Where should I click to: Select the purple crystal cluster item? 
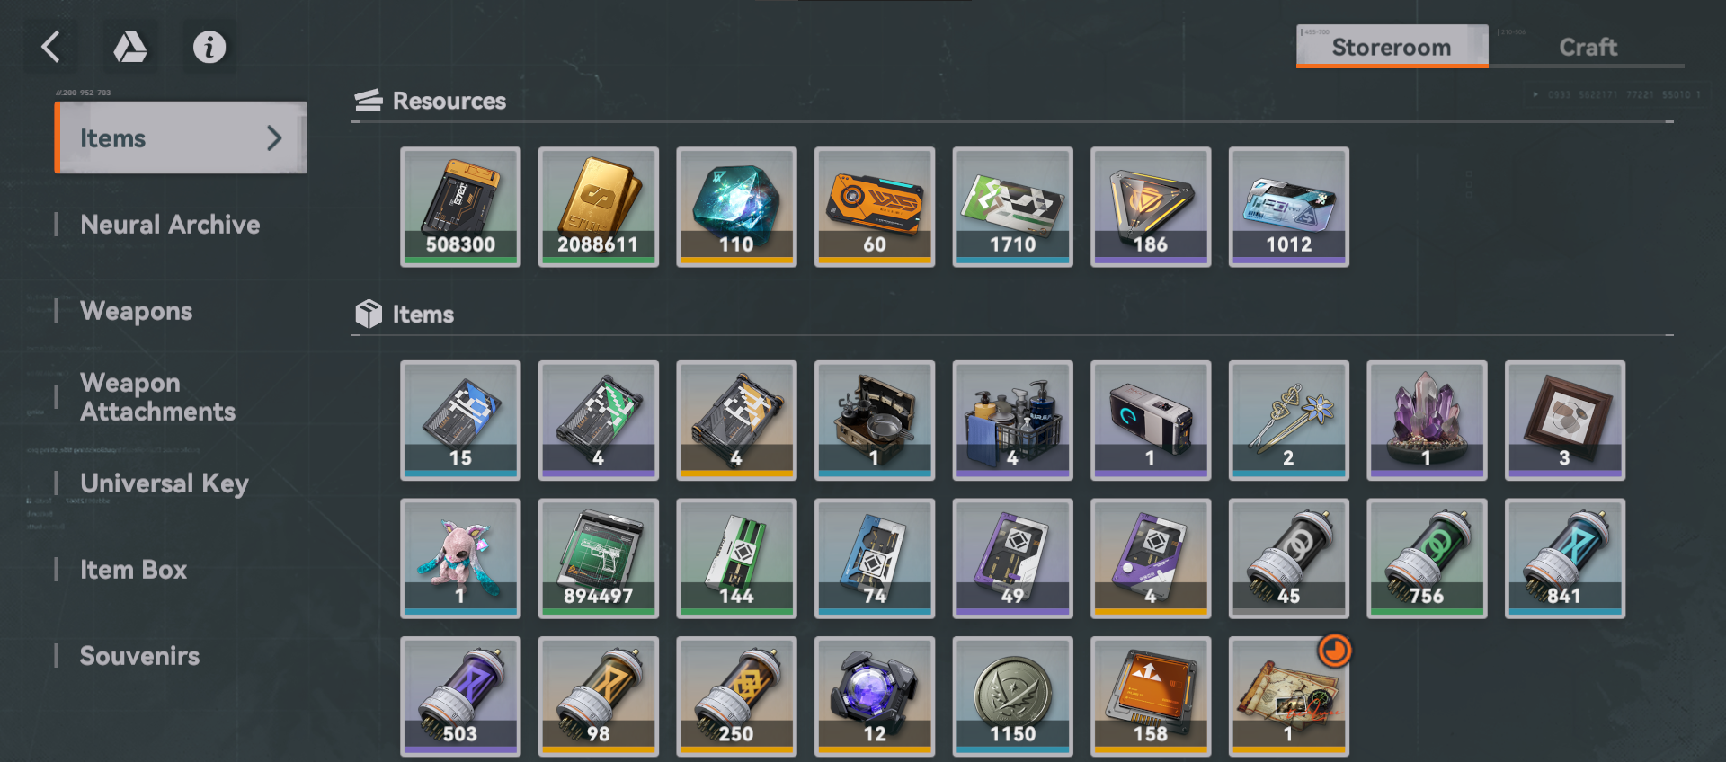click(x=1427, y=421)
